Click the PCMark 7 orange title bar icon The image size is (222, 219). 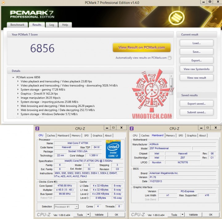[x=3, y=2]
